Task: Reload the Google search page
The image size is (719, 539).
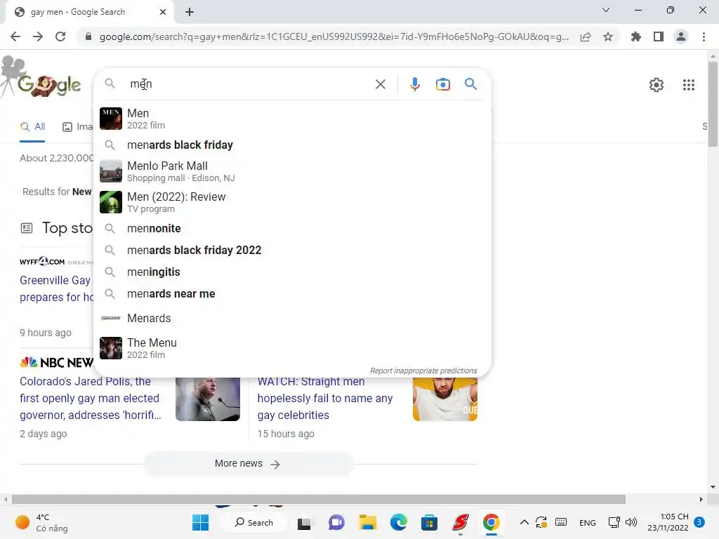Action: [60, 36]
